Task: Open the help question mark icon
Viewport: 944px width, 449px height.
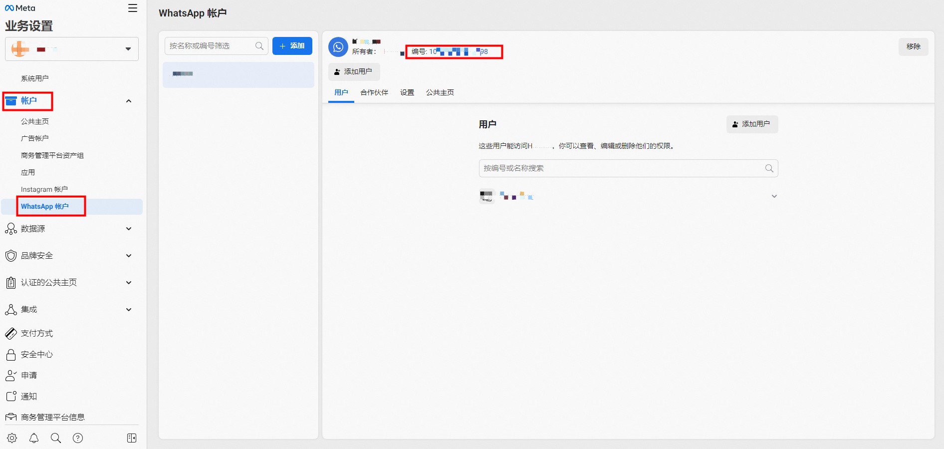Action: tap(78, 438)
